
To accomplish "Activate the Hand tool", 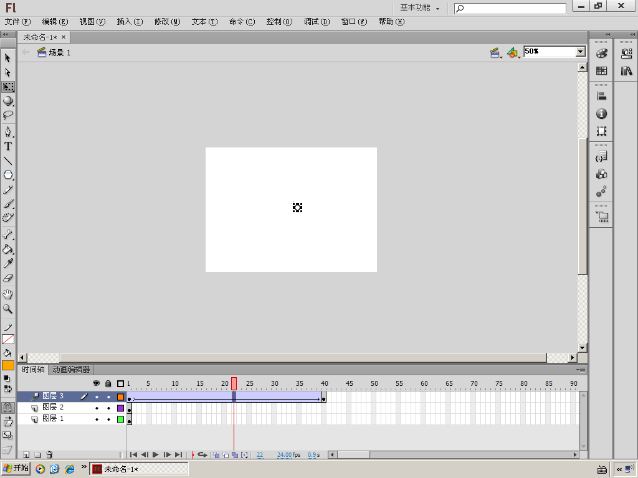I will click(8, 294).
